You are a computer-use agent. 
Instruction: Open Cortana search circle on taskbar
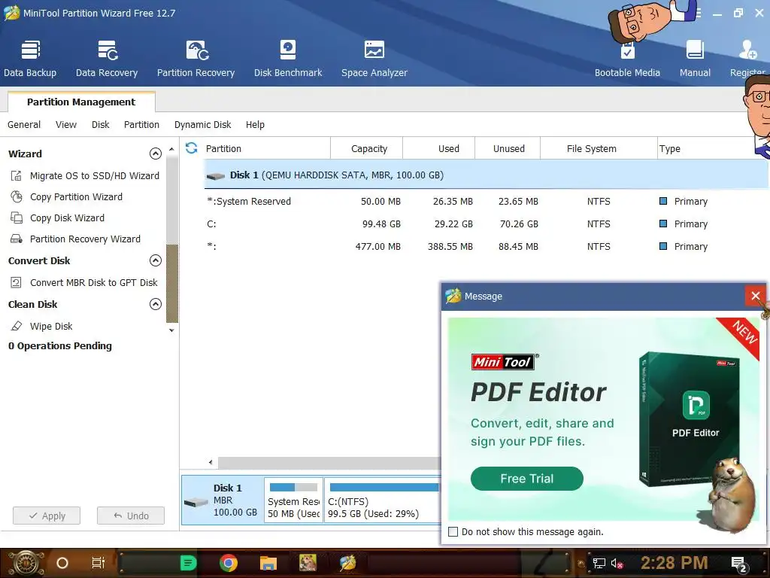pos(62,563)
